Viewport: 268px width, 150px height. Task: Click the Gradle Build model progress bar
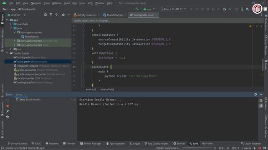(197, 148)
